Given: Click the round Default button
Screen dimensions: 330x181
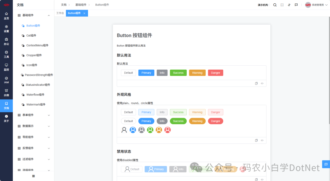Looking at the screenshot, I should click(x=128, y=121).
